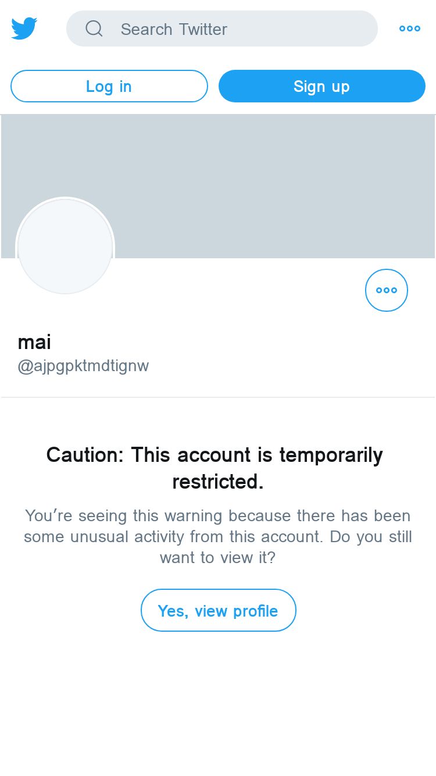Image resolution: width=436 pixels, height=776 pixels.
Task: Open the top-right three-dot overflow menu
Action: 410,29
